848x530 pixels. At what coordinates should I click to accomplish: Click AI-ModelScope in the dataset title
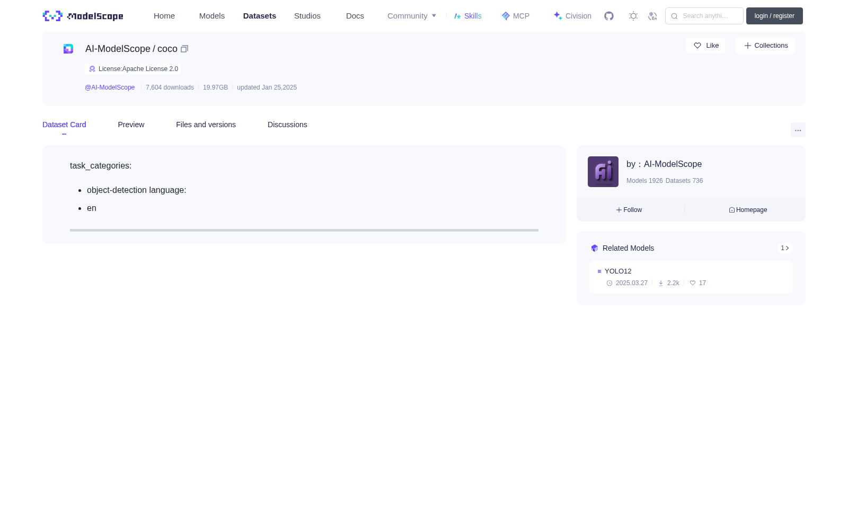118,49
